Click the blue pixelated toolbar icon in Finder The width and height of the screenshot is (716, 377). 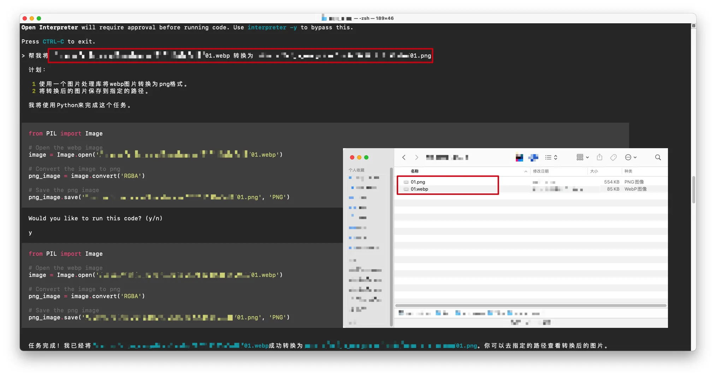click(x=533, y=158)
